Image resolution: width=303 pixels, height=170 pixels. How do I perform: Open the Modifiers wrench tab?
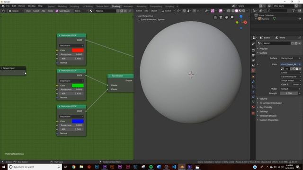[253, 82]
